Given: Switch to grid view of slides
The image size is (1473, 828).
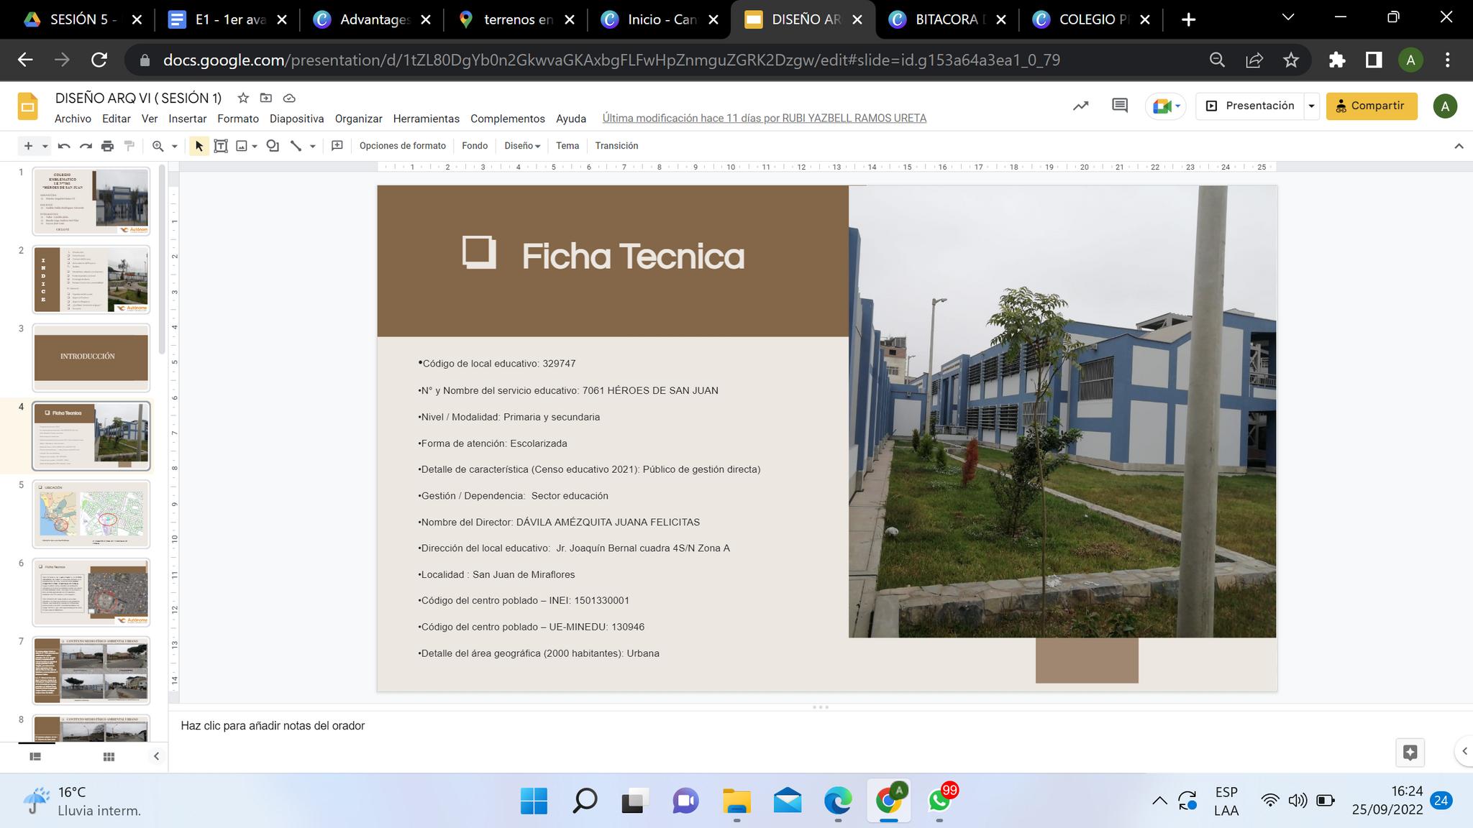Looking at the screenshot, I should 109,756.
